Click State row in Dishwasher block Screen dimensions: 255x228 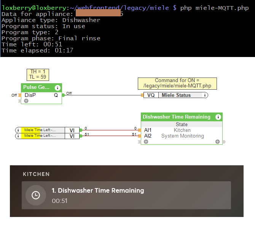pyautogui.click(x=182, y=124)
